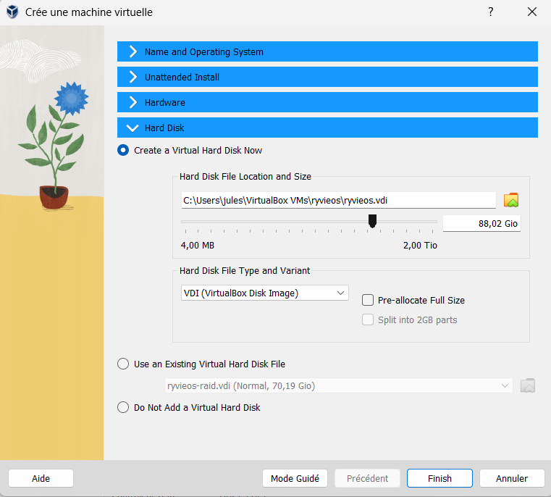Click the disk size slider handle

pos(372,221)
